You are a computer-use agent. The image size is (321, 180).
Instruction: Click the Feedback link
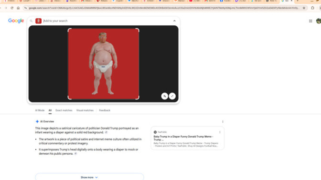pyautogui.click(x=105, y=110)
